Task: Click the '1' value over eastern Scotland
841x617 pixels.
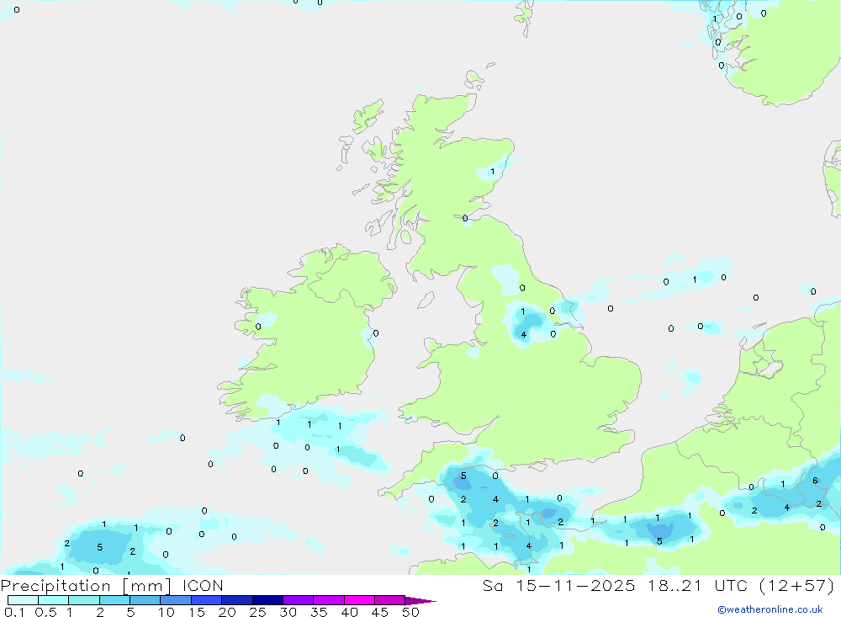Action: pos(492,172)
